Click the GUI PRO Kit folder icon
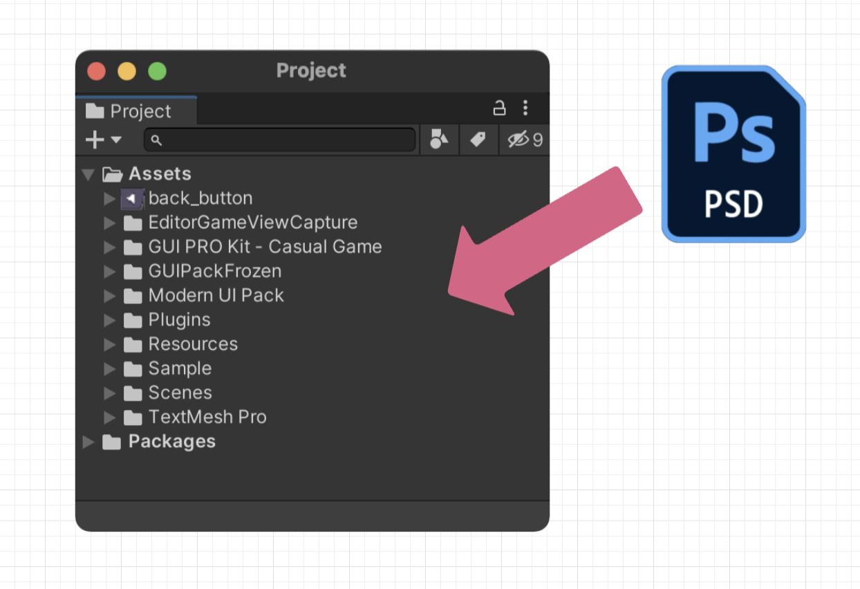Screen dimensions: 860x589 pos(133,247)
